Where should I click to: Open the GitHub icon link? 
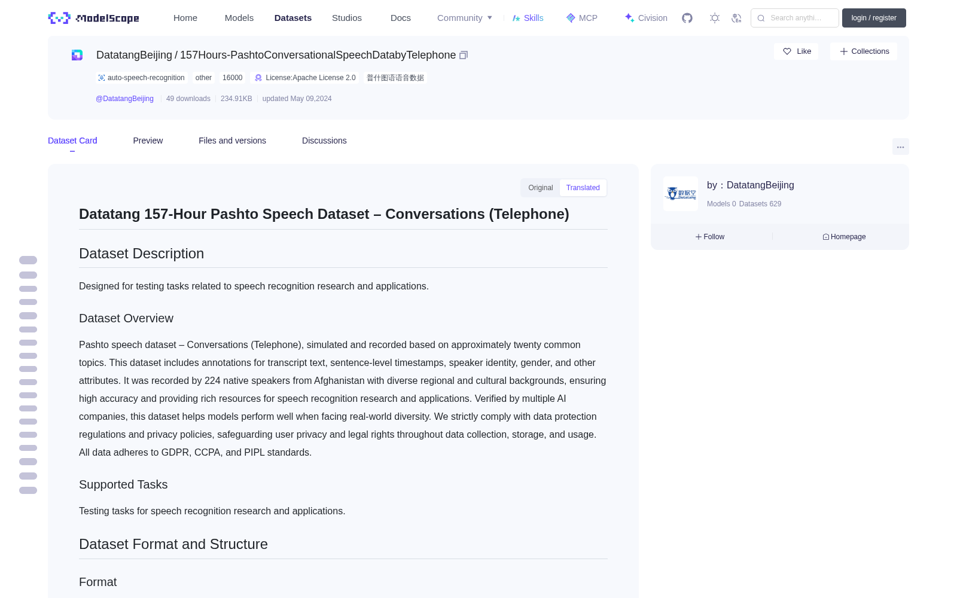[x=687, y=18]
